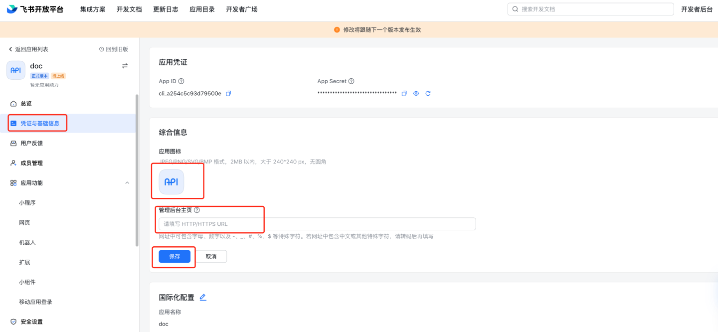Screen dimensions: 718x332
Task: Switch to 回到旧版
Action: coord(114,49)
